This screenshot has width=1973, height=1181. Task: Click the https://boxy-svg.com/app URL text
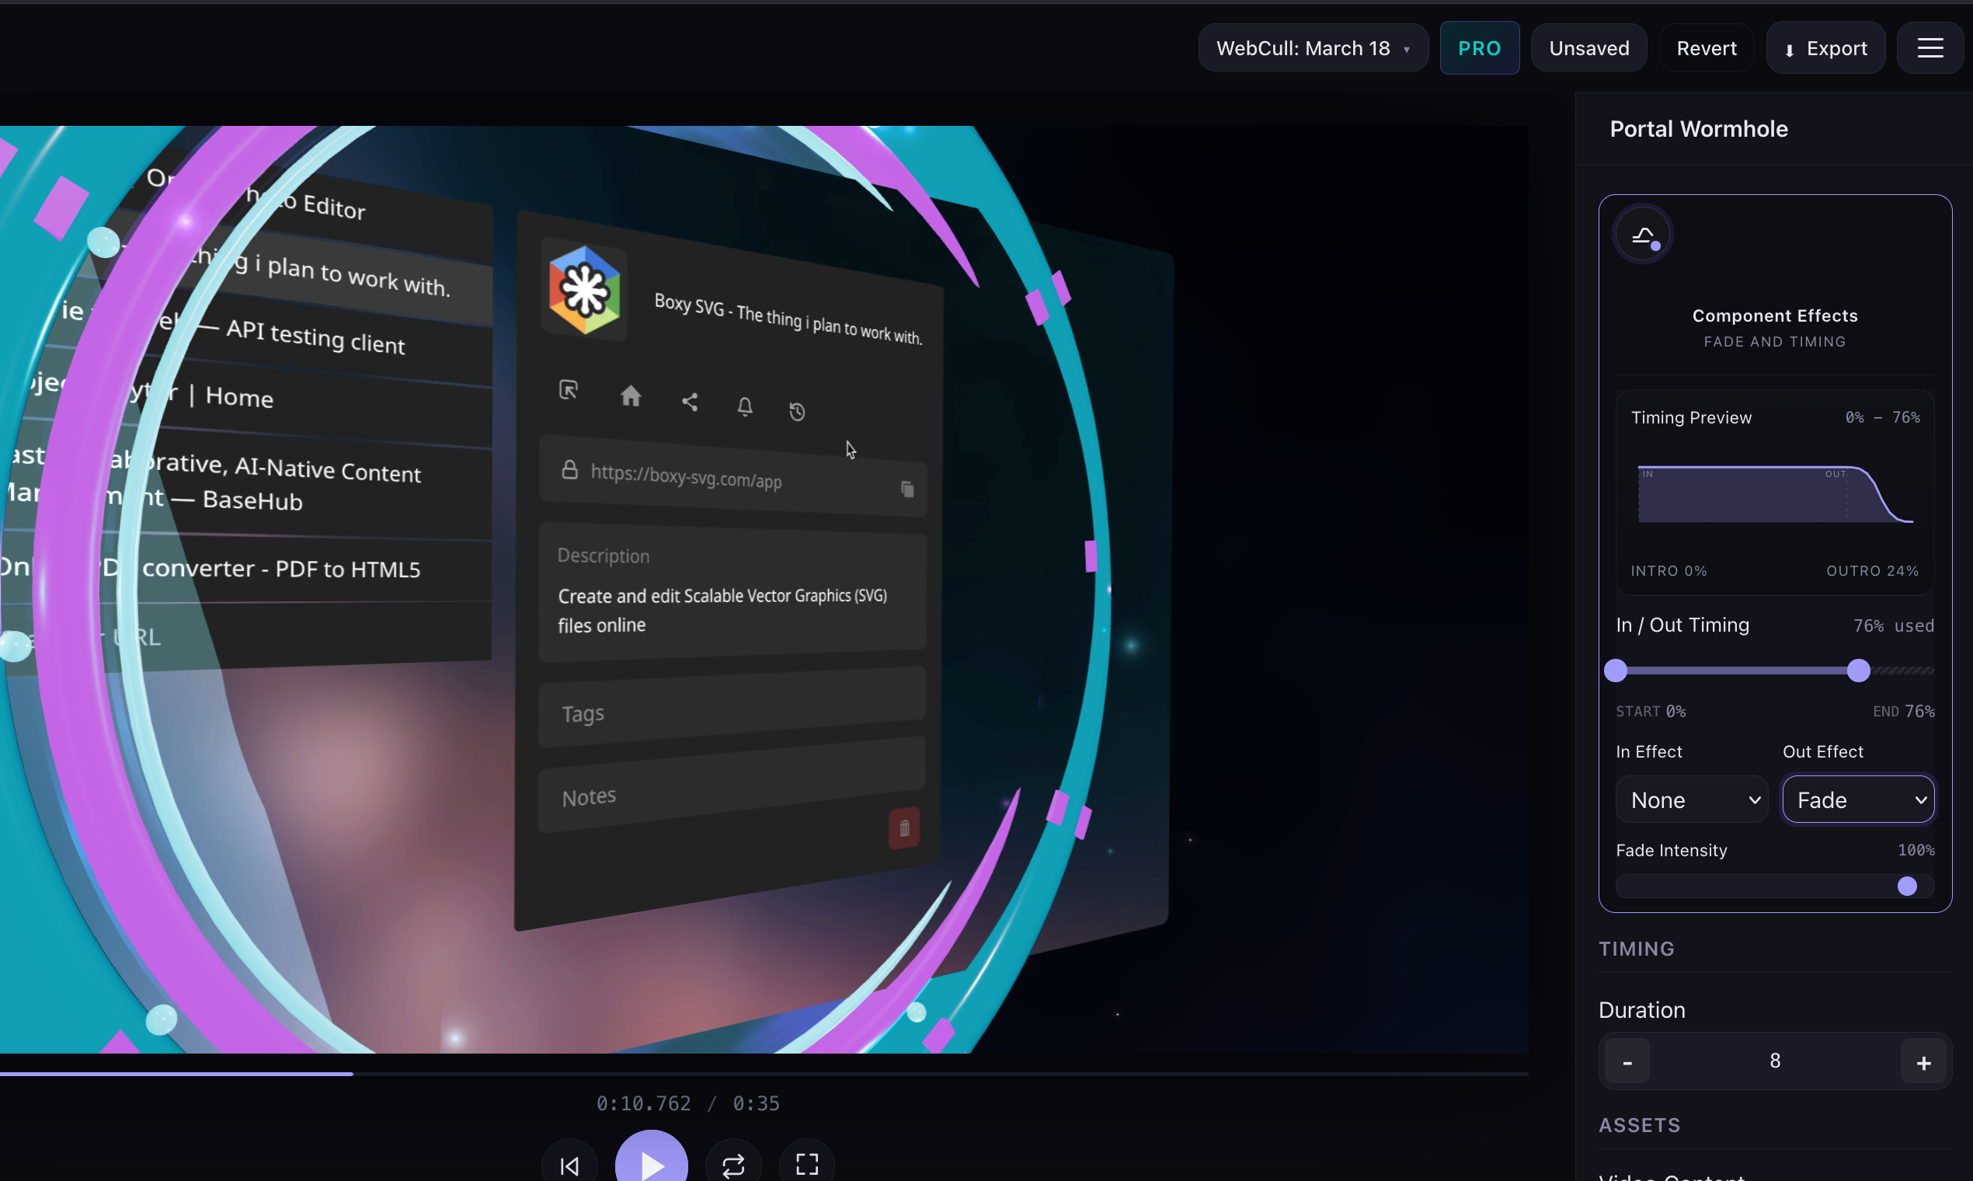[x=686, y=476]
